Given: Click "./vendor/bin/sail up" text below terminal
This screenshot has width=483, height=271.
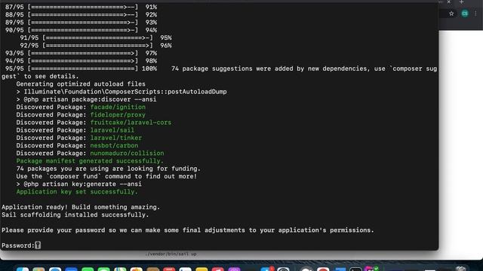Looking at the screenshot, I should [171, 254].
